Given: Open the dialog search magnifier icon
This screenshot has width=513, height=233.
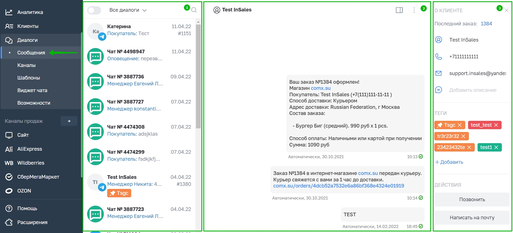Looking at the screenshot, I should point(194,10).
